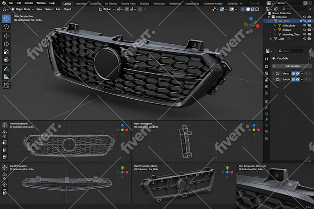Viewport: 314px width, 209px height.
Task: Switch to the Modeling workspace tab
Action: coord(81,4)
